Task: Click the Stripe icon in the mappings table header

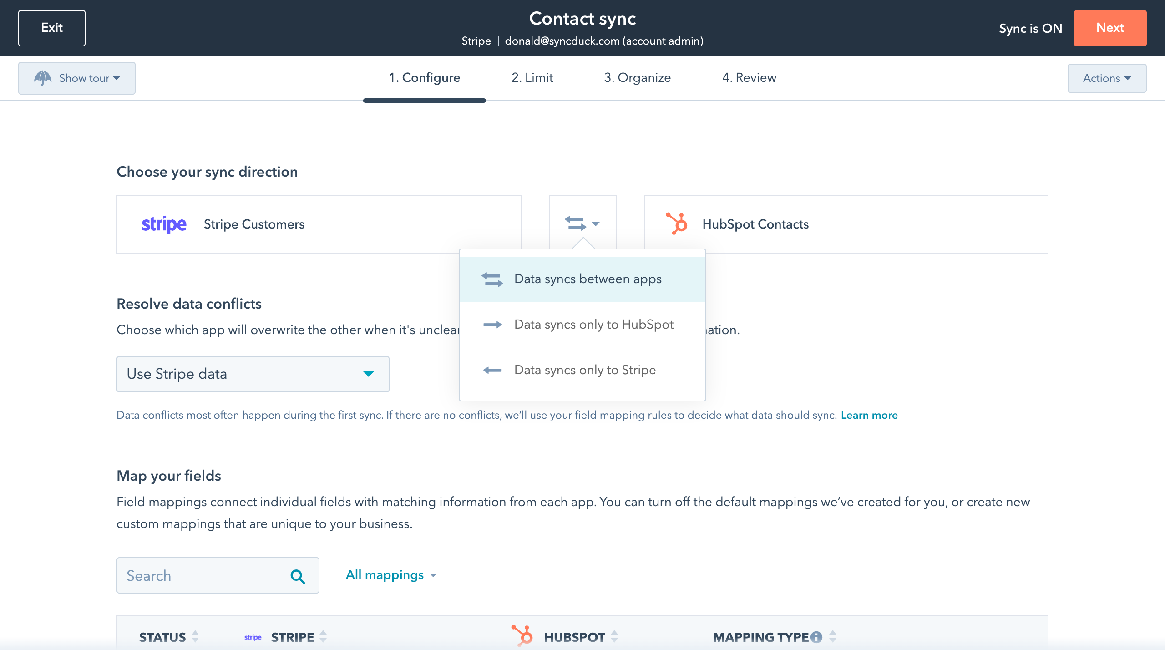Action: click(x=253, y=637)
